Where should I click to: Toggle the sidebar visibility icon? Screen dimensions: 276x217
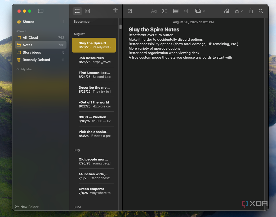(x=41, y=11)
